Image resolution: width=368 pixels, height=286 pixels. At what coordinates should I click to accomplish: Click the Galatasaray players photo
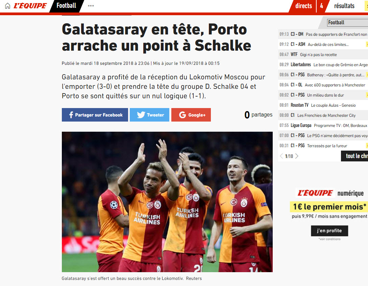[x=167, y=202]
